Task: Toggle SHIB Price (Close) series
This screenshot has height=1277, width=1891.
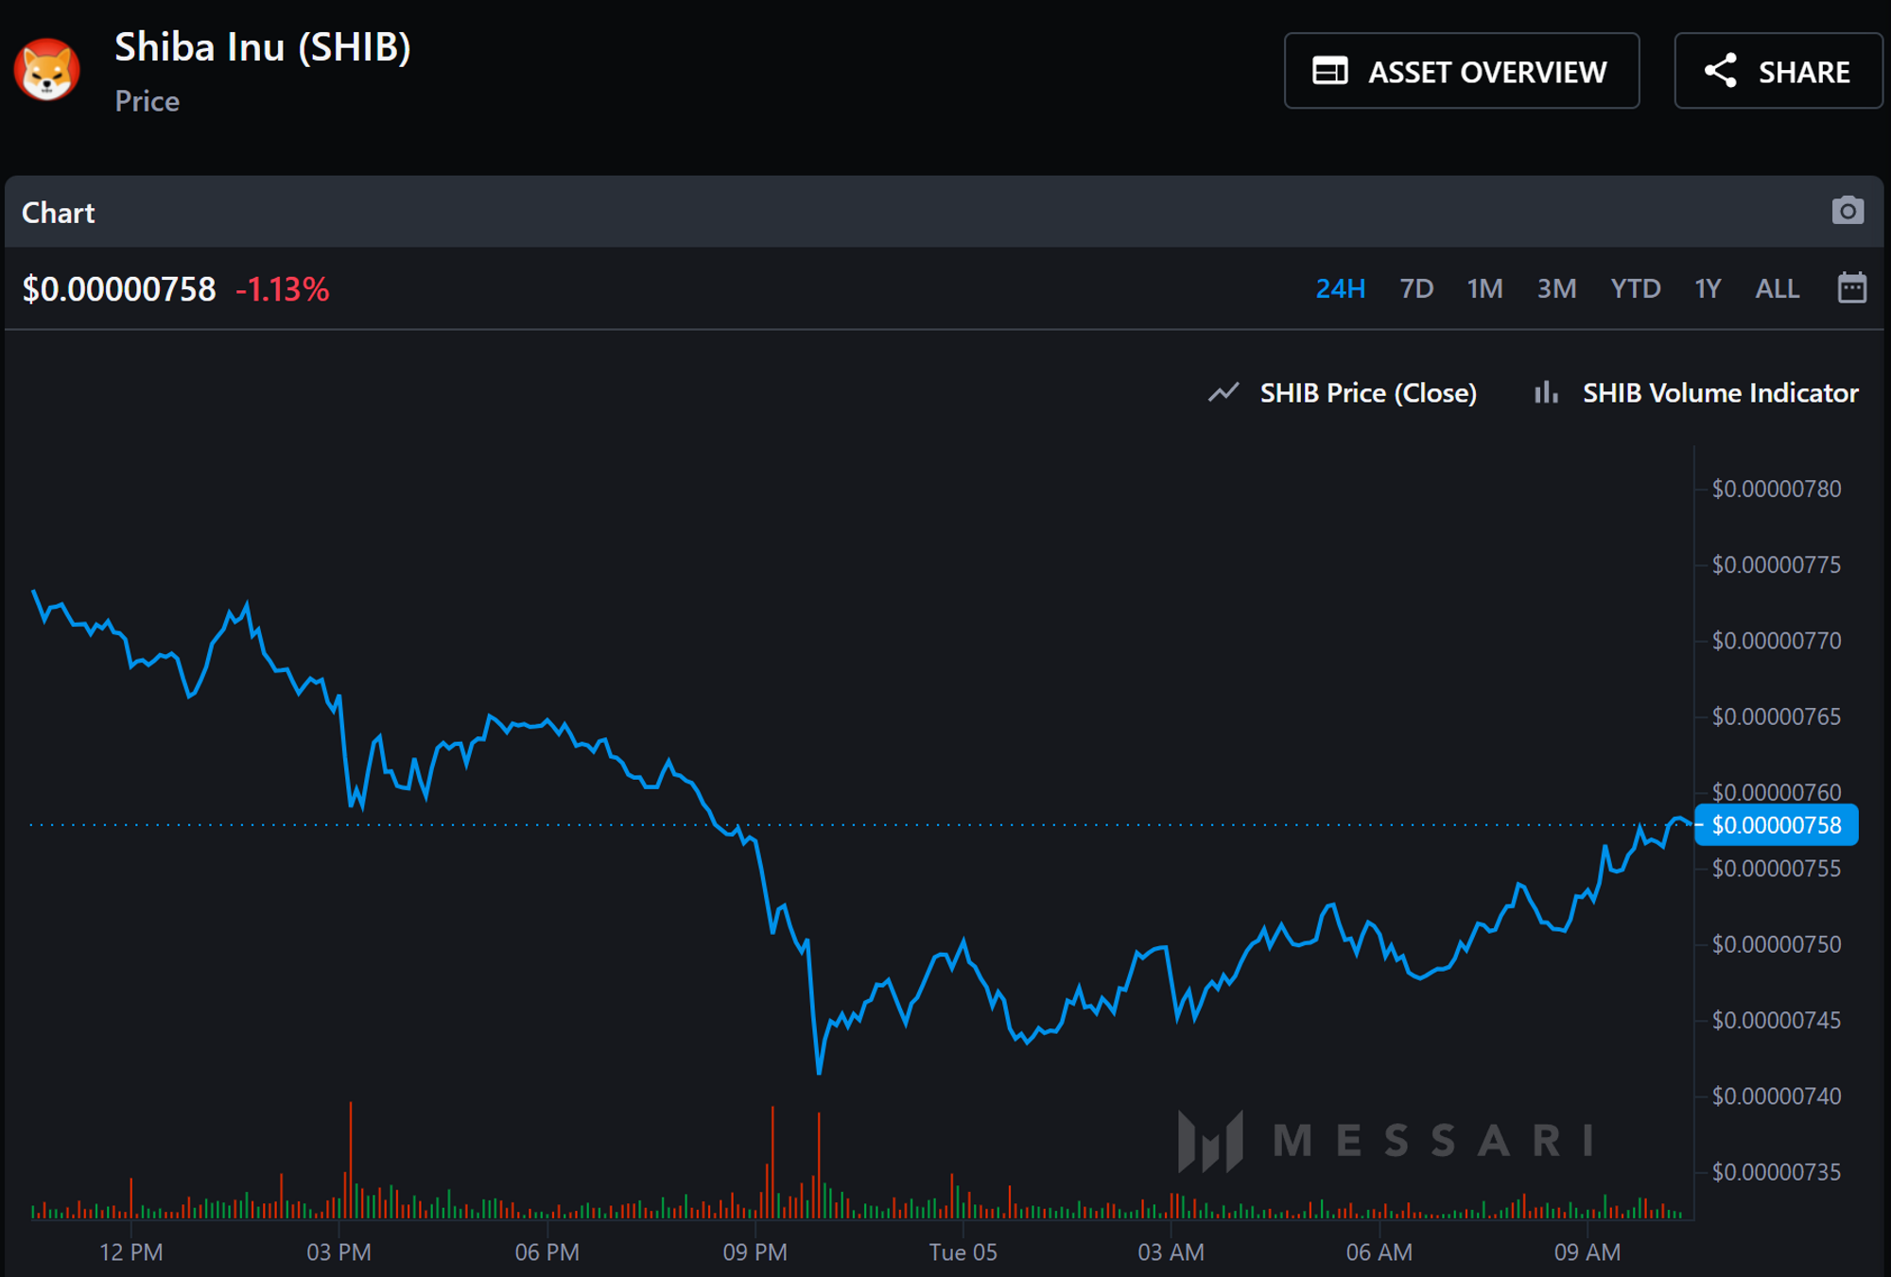Action: (x=1367, y=392)
